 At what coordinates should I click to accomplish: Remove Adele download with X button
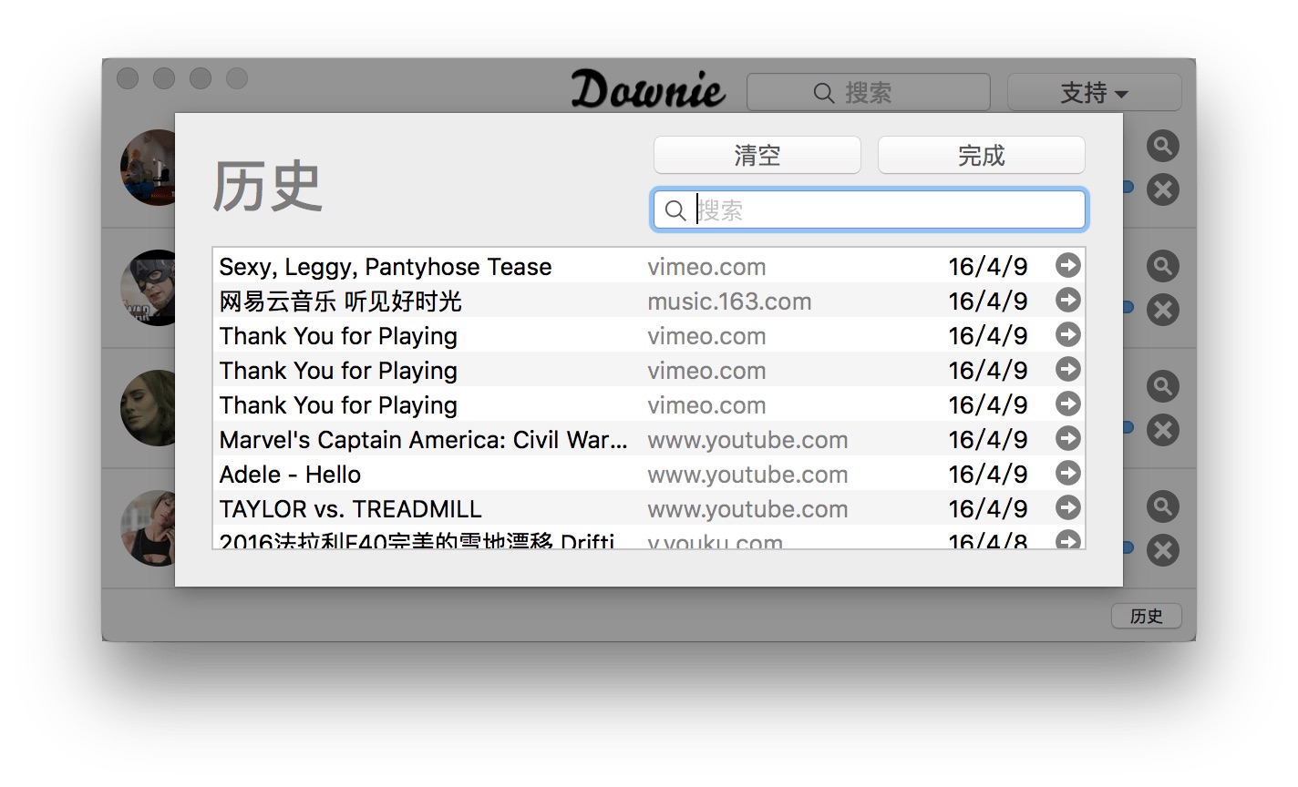(1162, 430)
